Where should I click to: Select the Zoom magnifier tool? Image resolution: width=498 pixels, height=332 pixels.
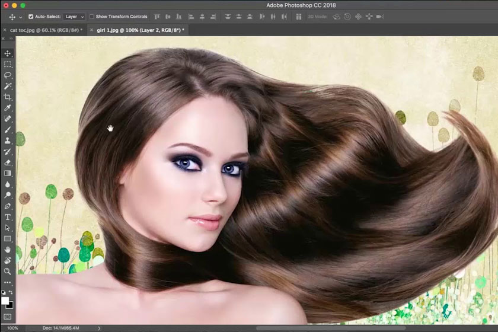point(8,272)
